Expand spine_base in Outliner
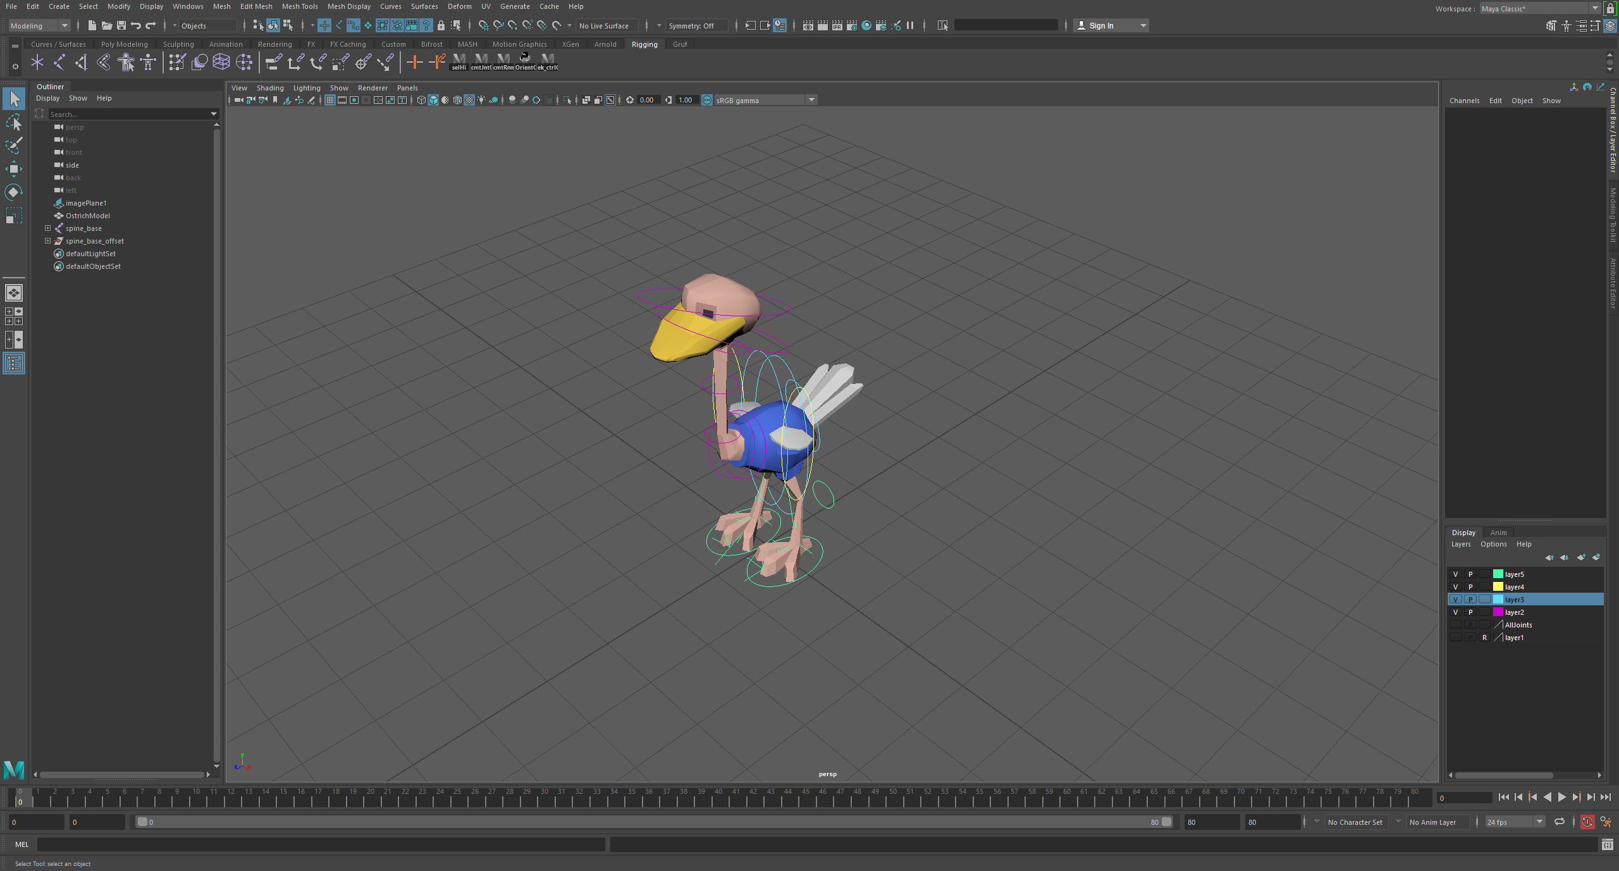 pyautogui.click(x=47, y=228)
